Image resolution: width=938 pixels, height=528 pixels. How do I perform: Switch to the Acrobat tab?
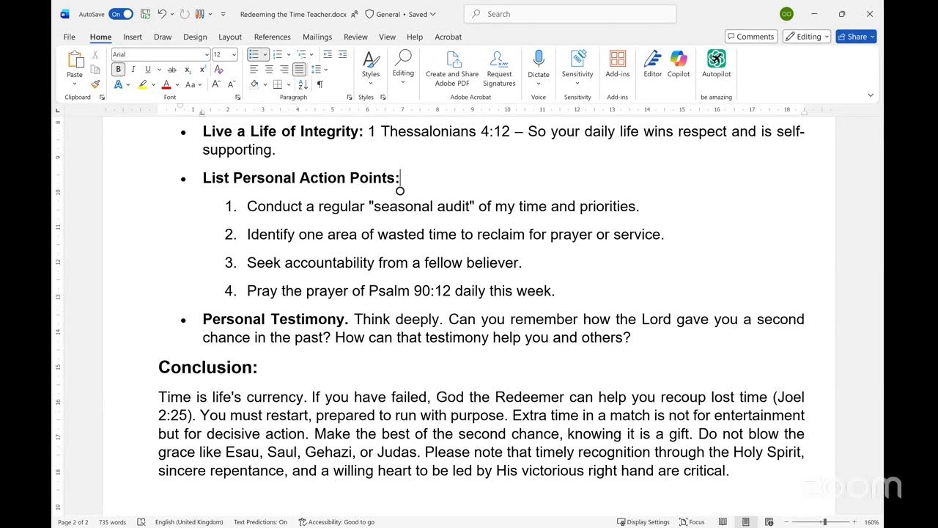(x=448, y=37)
